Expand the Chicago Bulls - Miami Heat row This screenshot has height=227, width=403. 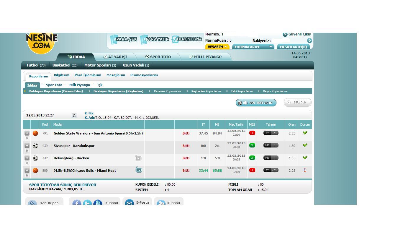[27, 170]
